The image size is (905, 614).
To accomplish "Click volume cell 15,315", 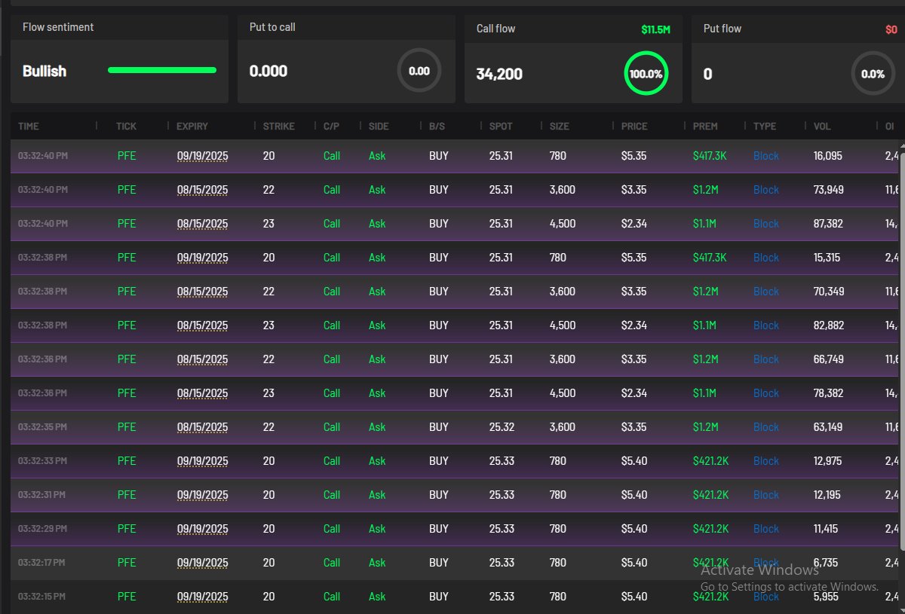I will pos(828,258).
